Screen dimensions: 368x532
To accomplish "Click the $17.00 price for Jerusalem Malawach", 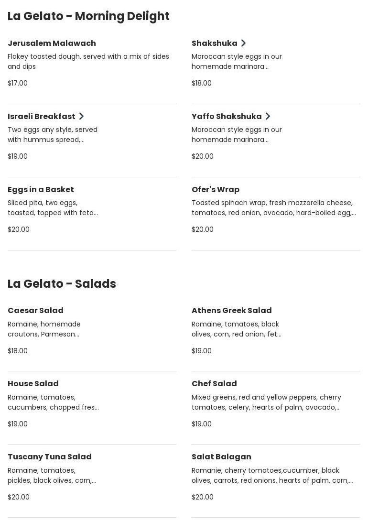I will (x=18, y=83).
